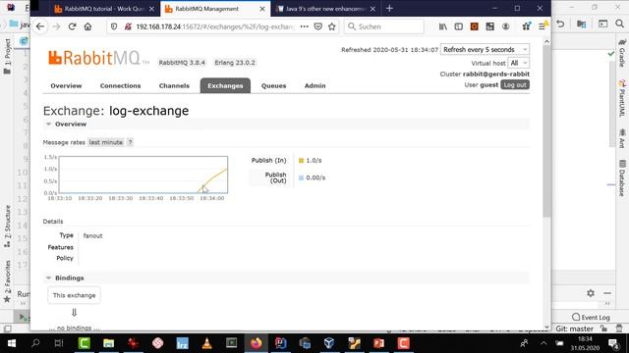Screen dimensions: 629x353
Task: Open IntelliJ PlantUML tool window
Action: (622, 97)
